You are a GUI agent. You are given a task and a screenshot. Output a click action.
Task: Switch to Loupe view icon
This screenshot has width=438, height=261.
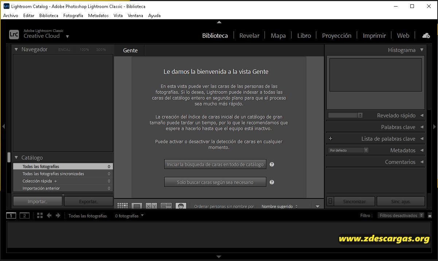[x=137, y=206]
